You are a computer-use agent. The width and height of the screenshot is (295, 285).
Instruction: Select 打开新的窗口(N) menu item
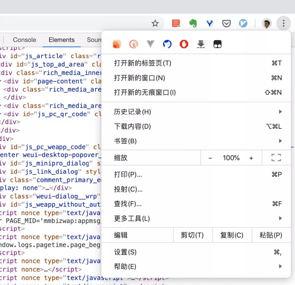(x=196, y=78)
